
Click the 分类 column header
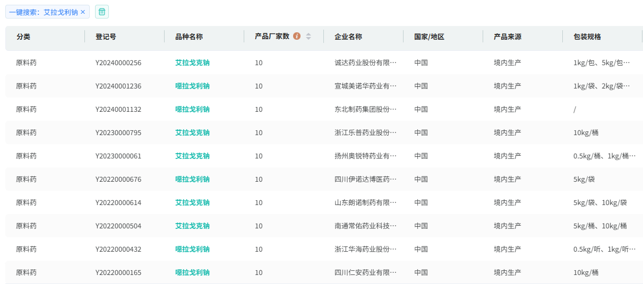pyautogui.click(x=23, y=37)
